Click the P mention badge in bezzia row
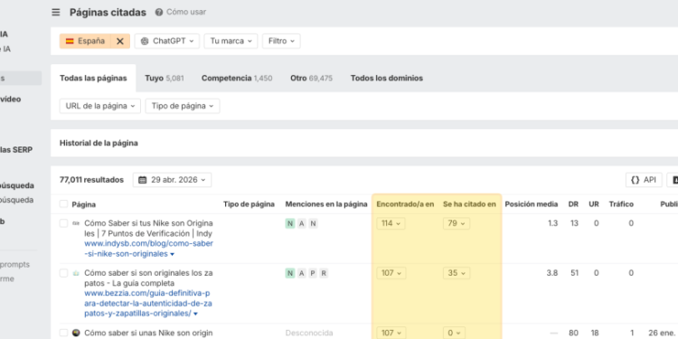 (313, 273)
